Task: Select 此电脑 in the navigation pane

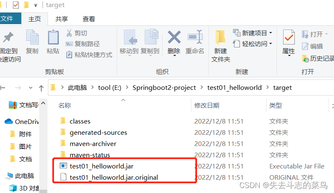Action: [x=24, y=176]
